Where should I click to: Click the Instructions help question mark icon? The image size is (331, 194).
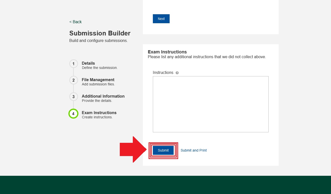point(177,73)
